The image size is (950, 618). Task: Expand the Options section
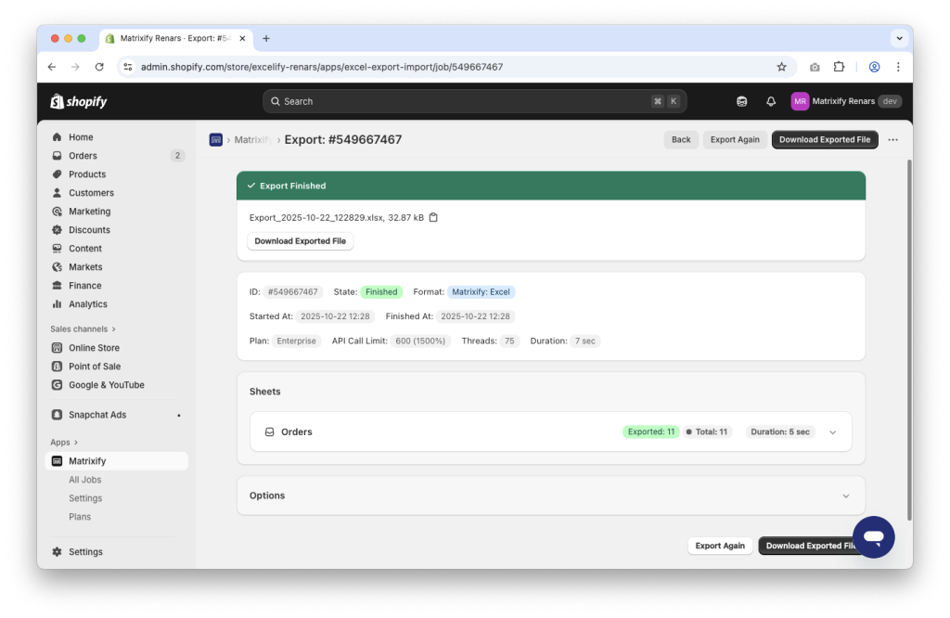(845, 496)
